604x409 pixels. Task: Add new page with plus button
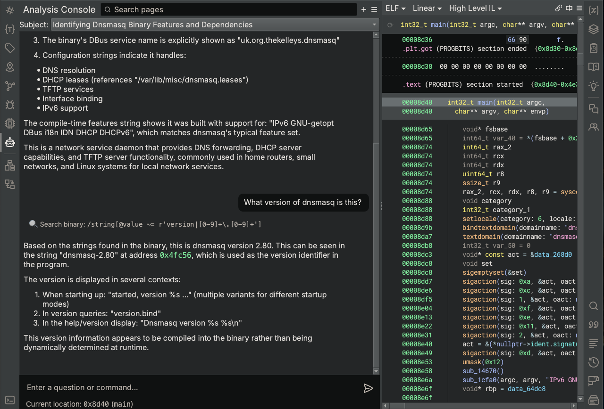(x=364, y=9)
